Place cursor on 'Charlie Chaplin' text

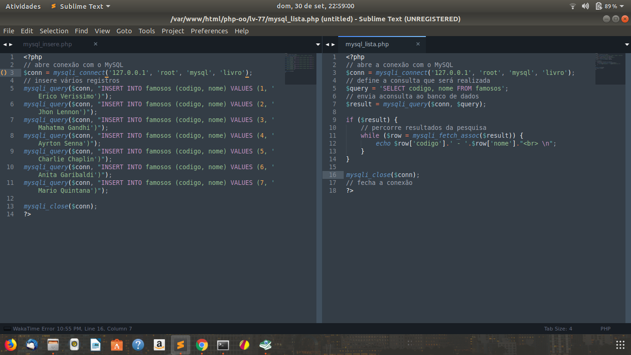pyautogui.click(x=66, y=159)
